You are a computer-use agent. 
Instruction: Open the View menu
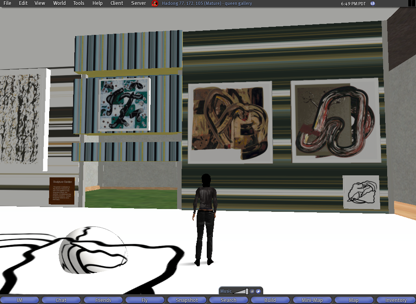(40, 3)
